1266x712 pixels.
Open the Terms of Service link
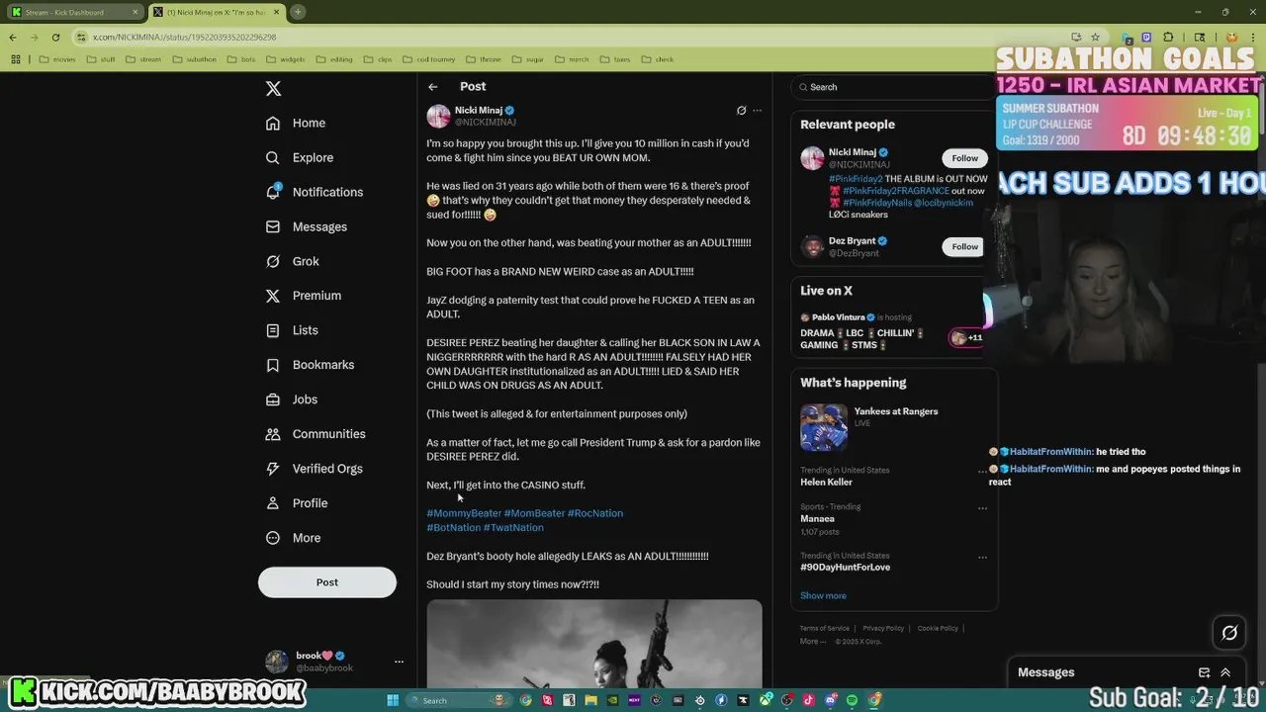point(825,629)
